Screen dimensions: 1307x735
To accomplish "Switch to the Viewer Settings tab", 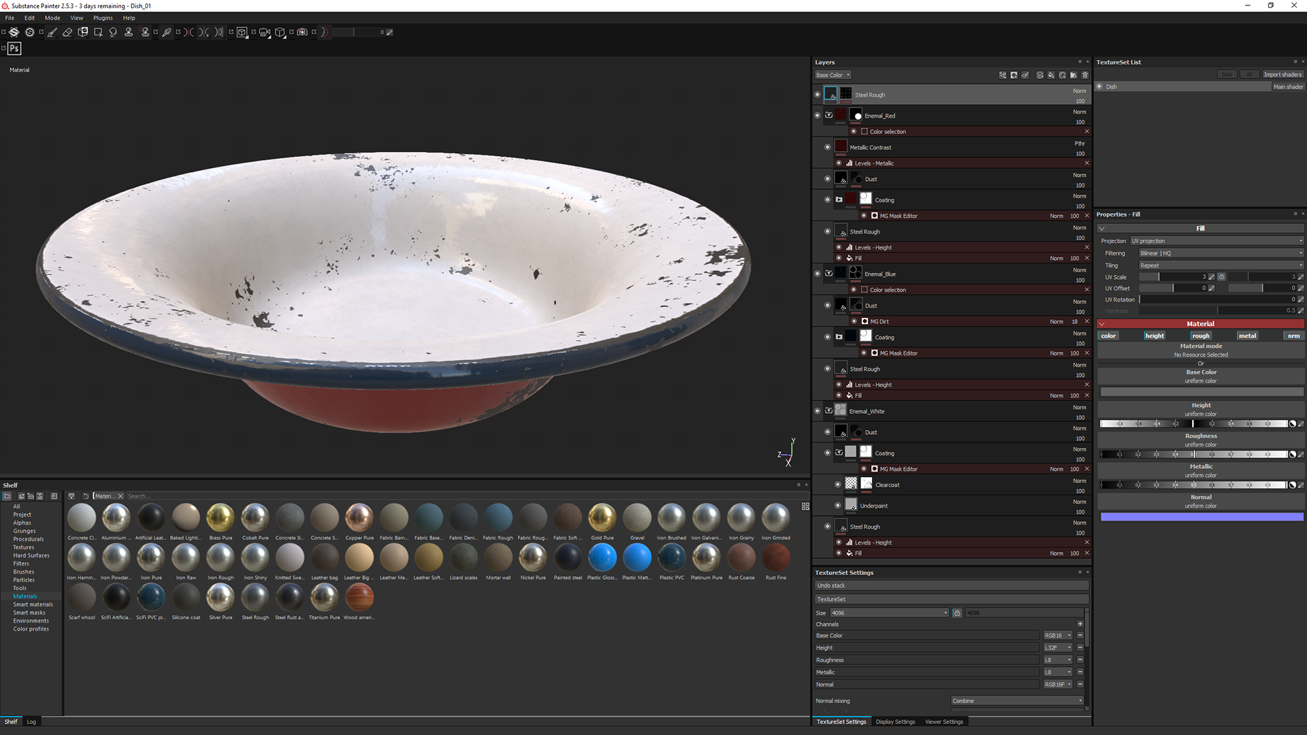I will coord(943,722).
